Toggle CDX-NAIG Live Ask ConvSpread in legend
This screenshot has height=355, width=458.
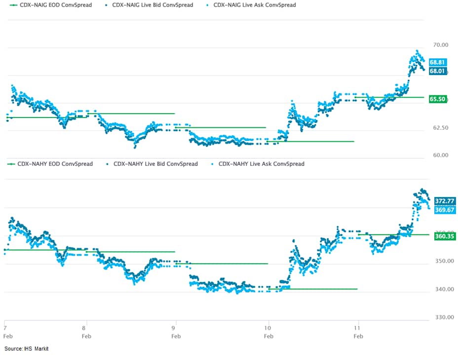coord(254,5)
